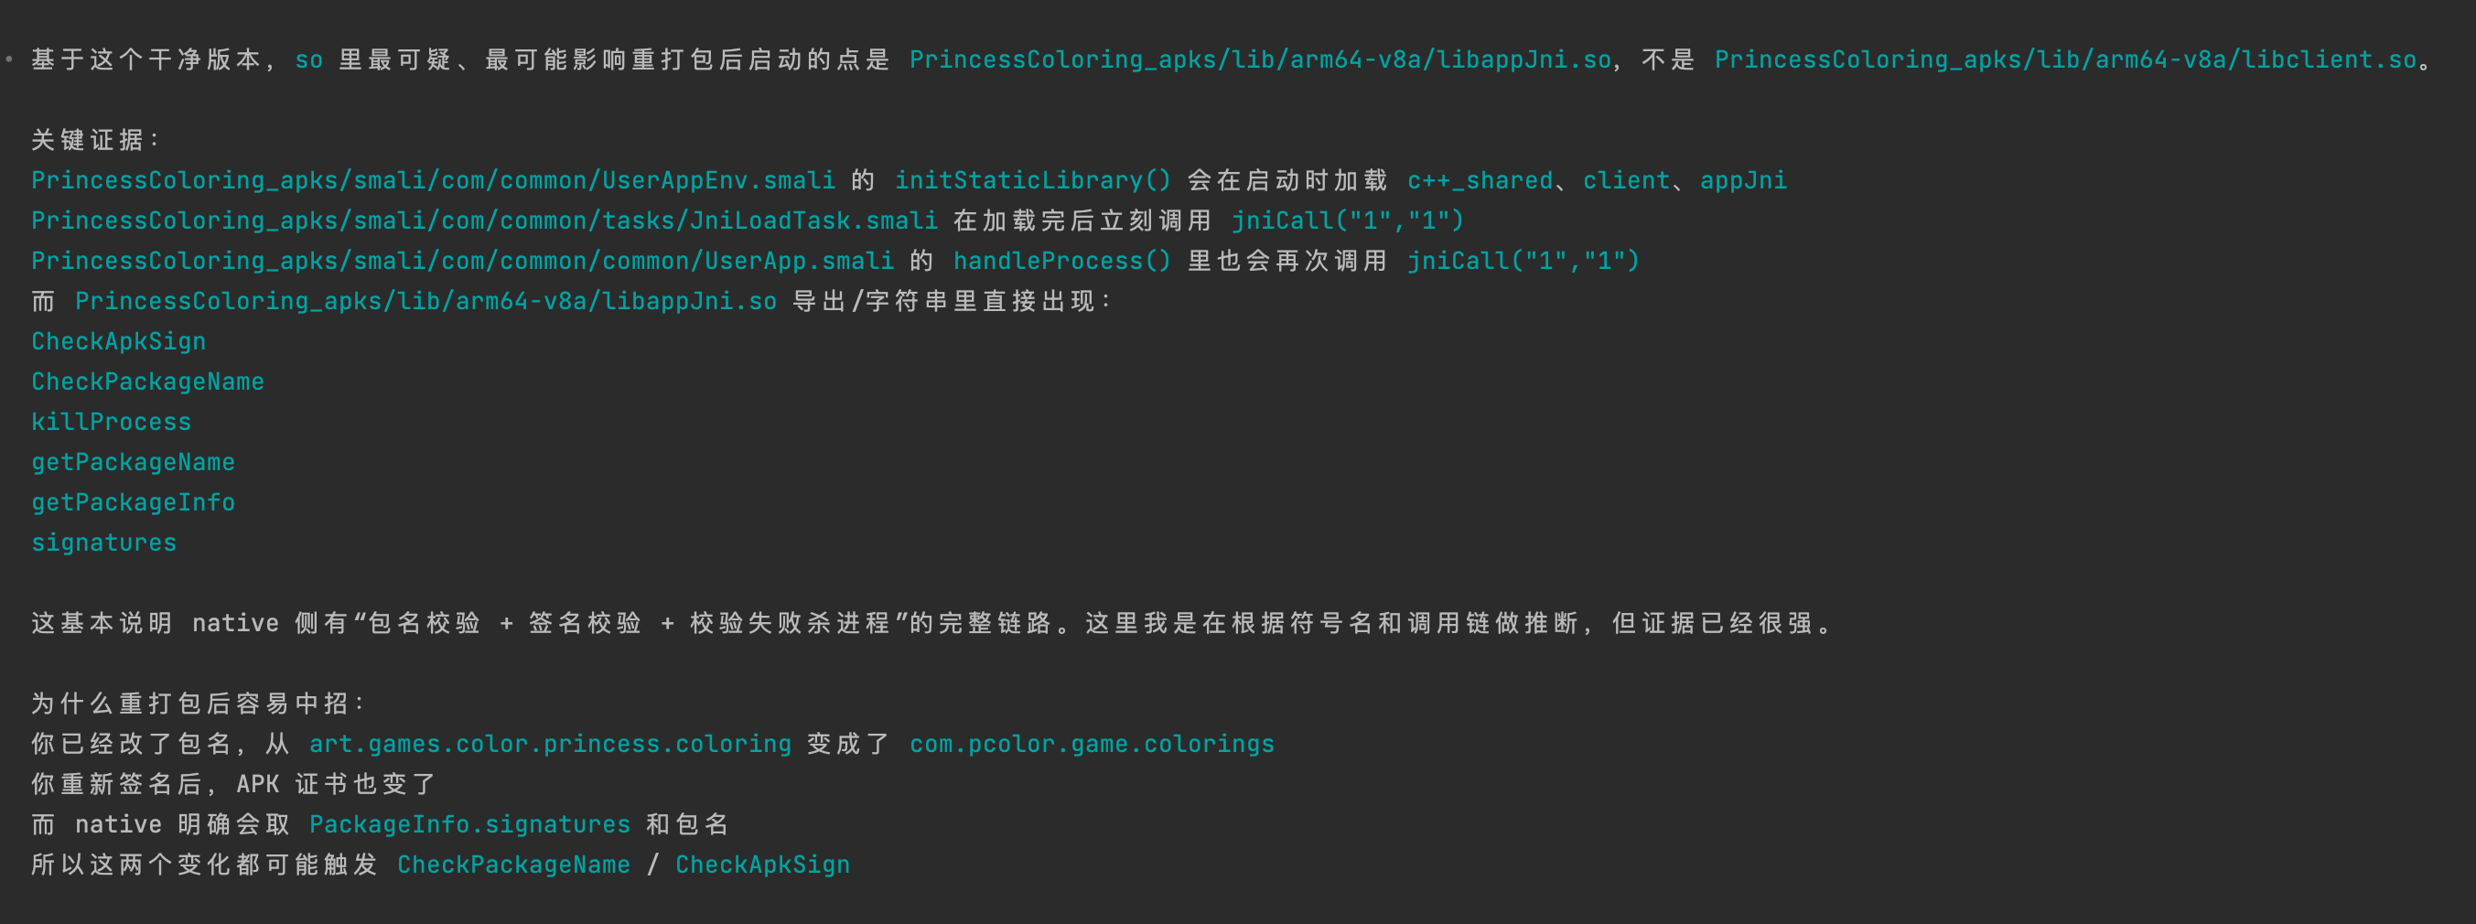Screen dimensions: 2476x924
Task: Click the handleProcess() method reference
Action: (x=1061, y=262)
